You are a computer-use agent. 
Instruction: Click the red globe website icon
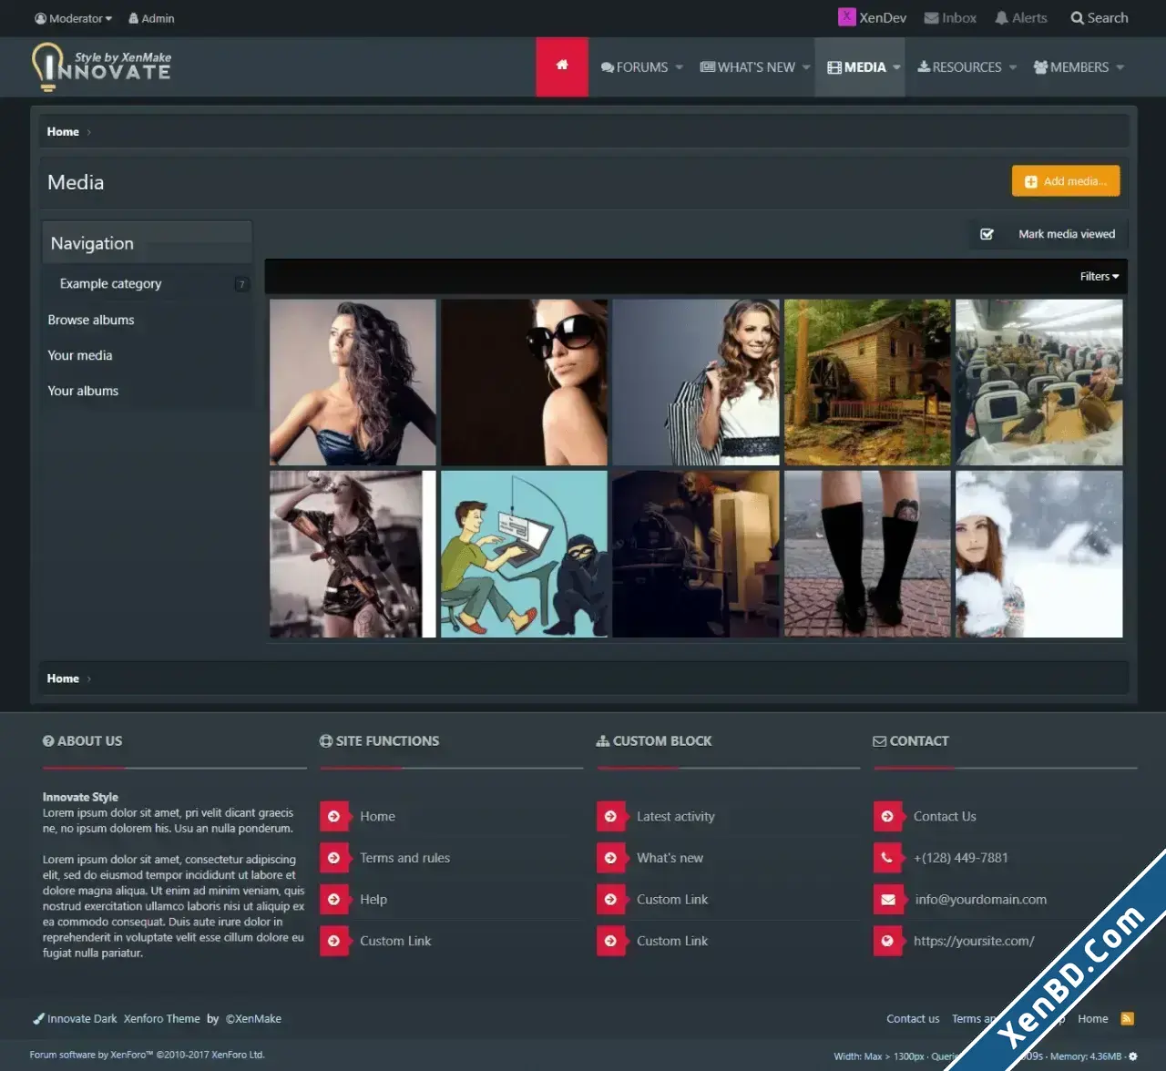(887, 941)
